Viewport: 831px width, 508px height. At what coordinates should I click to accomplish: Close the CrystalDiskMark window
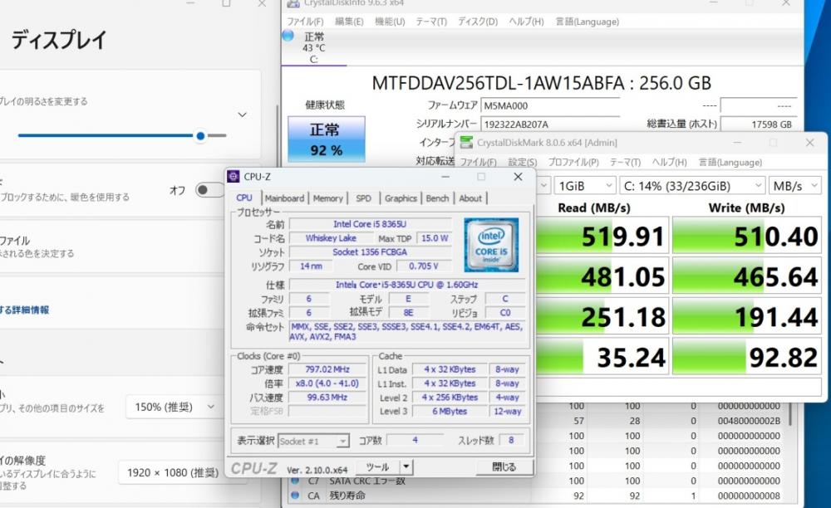809,143
